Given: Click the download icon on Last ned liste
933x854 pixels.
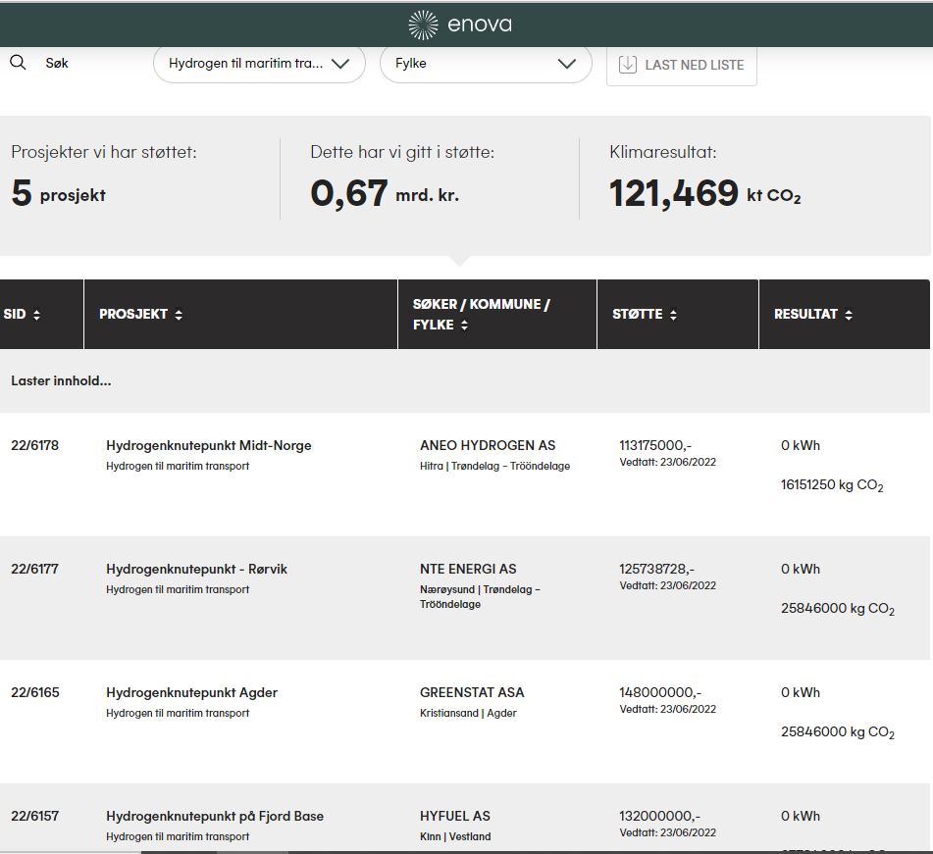Looking at the screenshot, I should [628, 65].
